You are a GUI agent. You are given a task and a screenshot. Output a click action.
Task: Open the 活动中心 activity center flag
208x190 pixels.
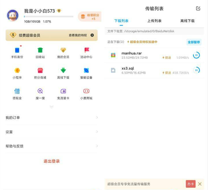[x=87, y=50]
